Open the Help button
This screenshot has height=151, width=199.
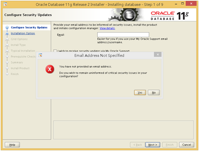(12, 145)
